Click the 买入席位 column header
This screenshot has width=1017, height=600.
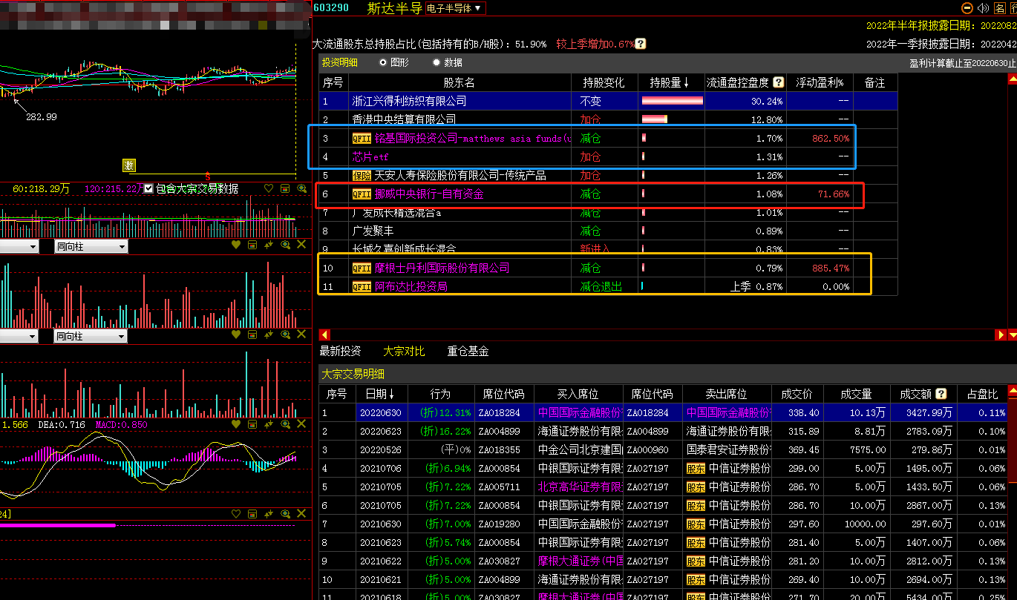[x=578, y=394]
